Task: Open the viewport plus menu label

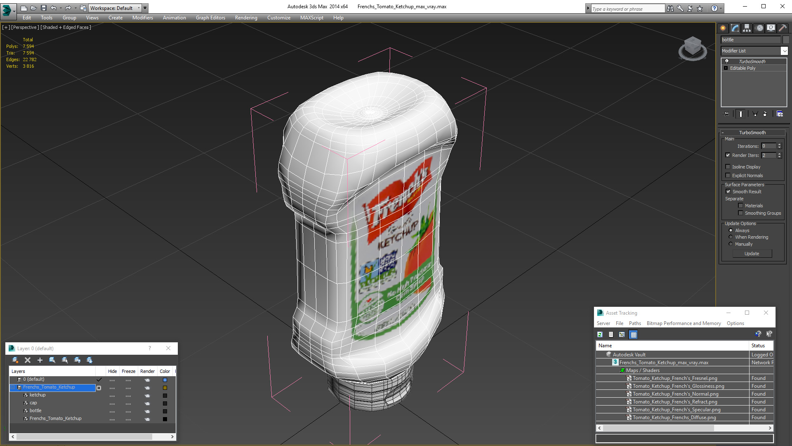Action: [x=6, y=27]
